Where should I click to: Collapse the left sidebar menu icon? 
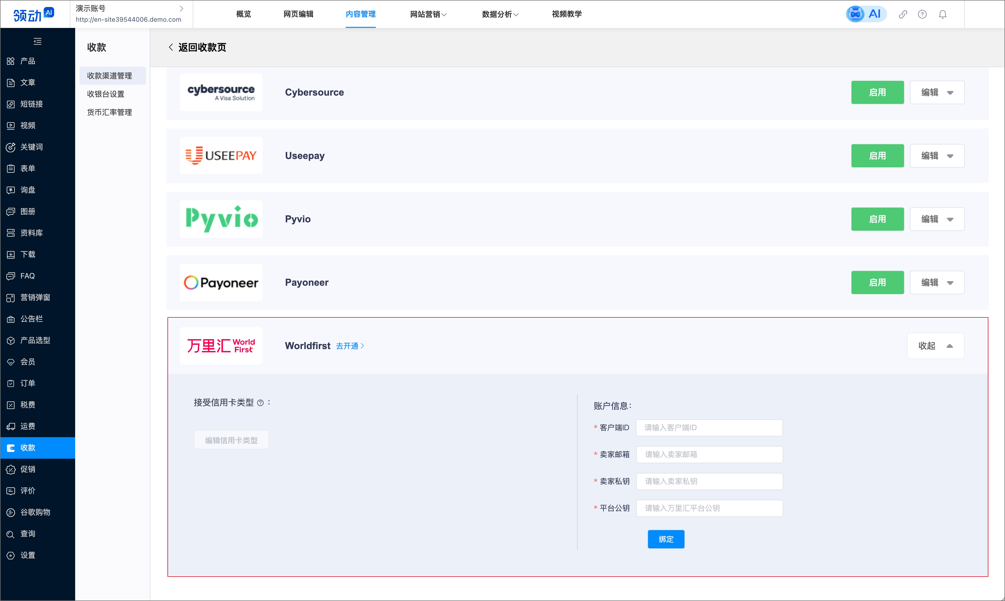37,41
